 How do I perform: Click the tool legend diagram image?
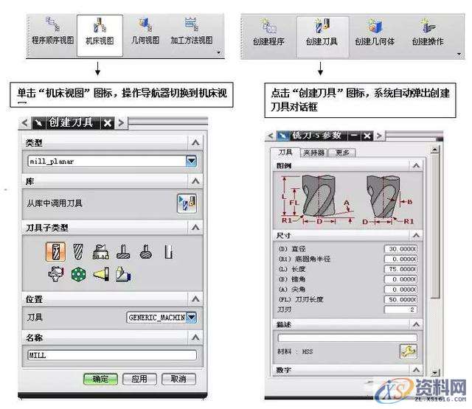(x=347, y=200)
